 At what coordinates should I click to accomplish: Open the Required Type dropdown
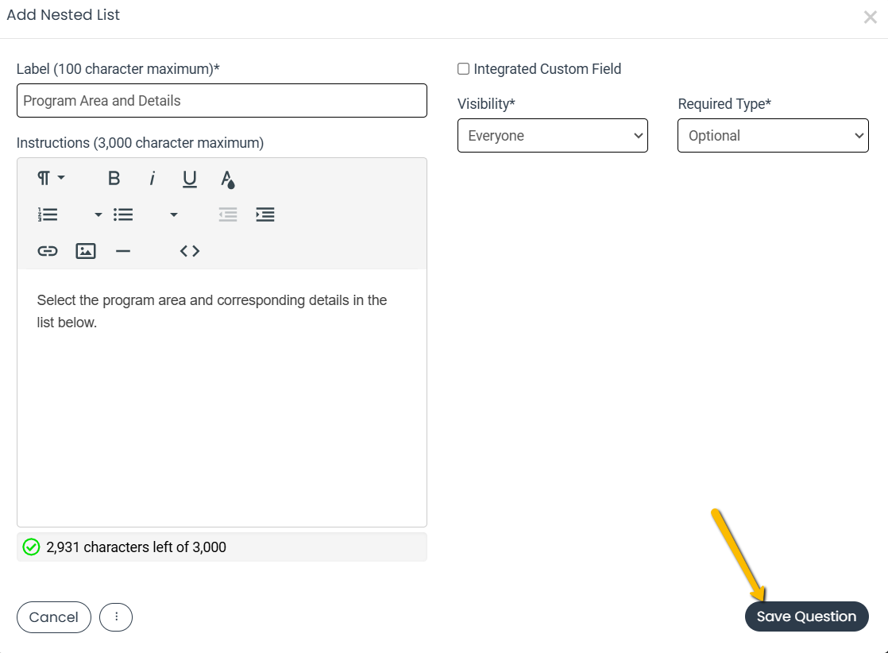point(772,135)
